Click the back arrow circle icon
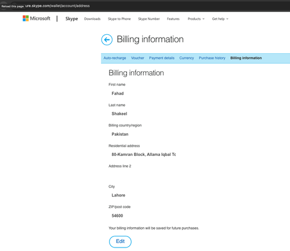290x251 pixels. [x=107, y=39]
